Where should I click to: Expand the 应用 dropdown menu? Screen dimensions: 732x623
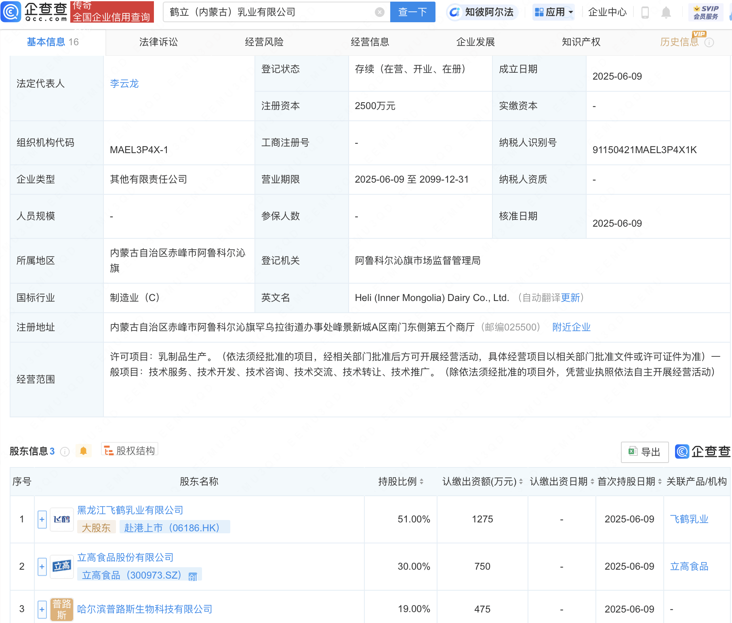(x=554, y=12)
